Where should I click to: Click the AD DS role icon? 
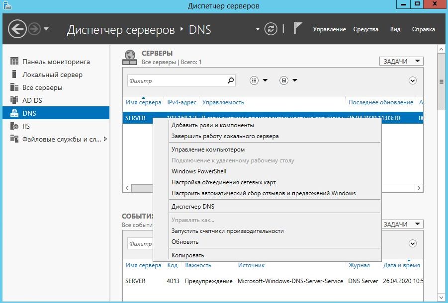click(x=14, y=99)
